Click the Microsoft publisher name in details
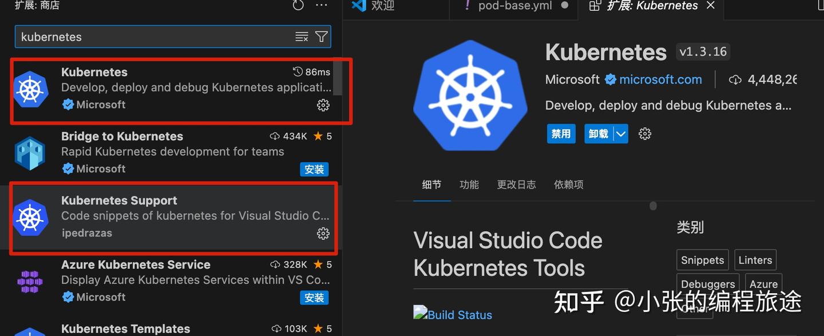Screen dimensions: 824x336 pos(572,79)
